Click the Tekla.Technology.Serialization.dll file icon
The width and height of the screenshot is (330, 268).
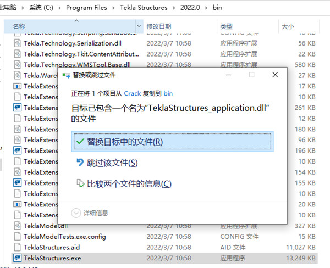point(17,43)
